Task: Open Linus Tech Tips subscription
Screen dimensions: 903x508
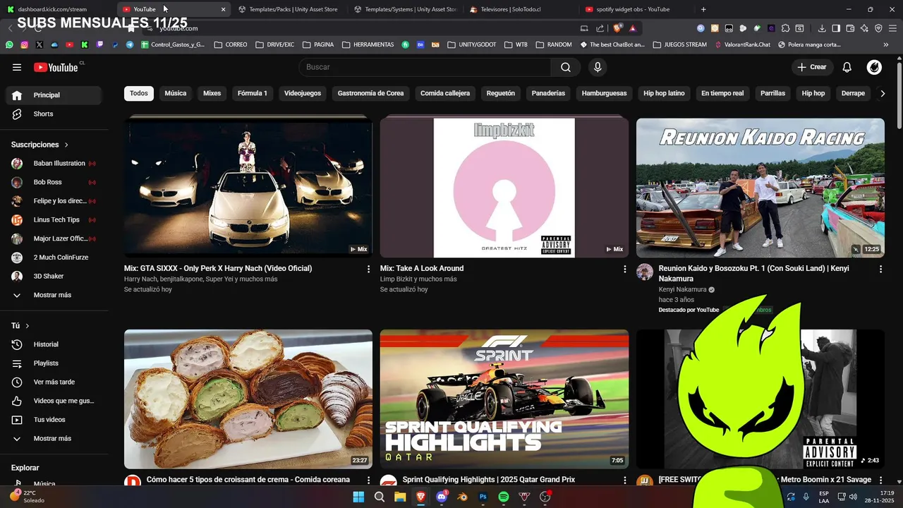Action: click(x=54, y=220)
